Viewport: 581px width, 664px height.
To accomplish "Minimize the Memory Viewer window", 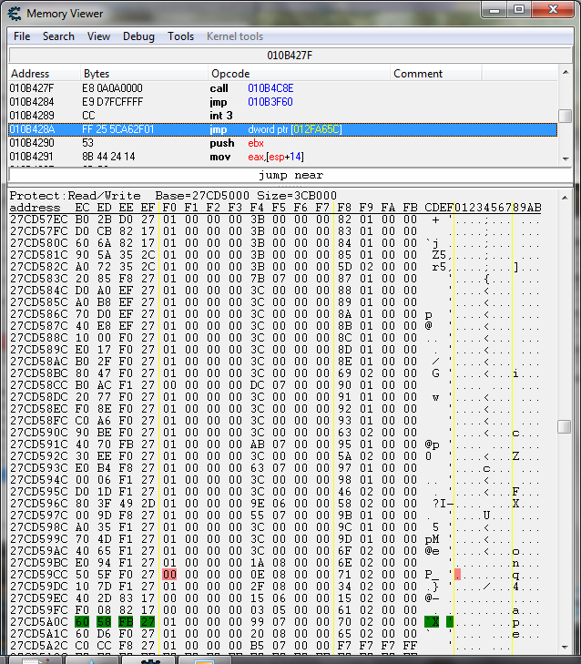I will [x=494, y=10].
